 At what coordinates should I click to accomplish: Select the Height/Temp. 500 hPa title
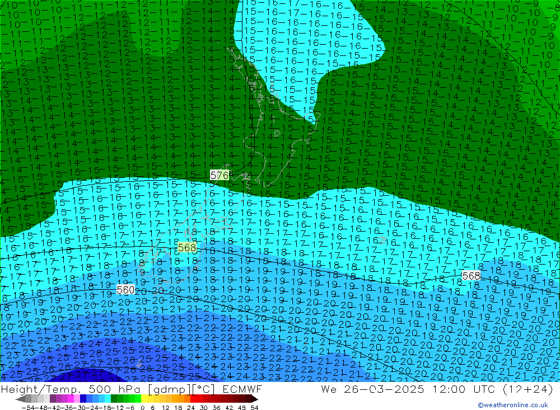pos(71,389)
